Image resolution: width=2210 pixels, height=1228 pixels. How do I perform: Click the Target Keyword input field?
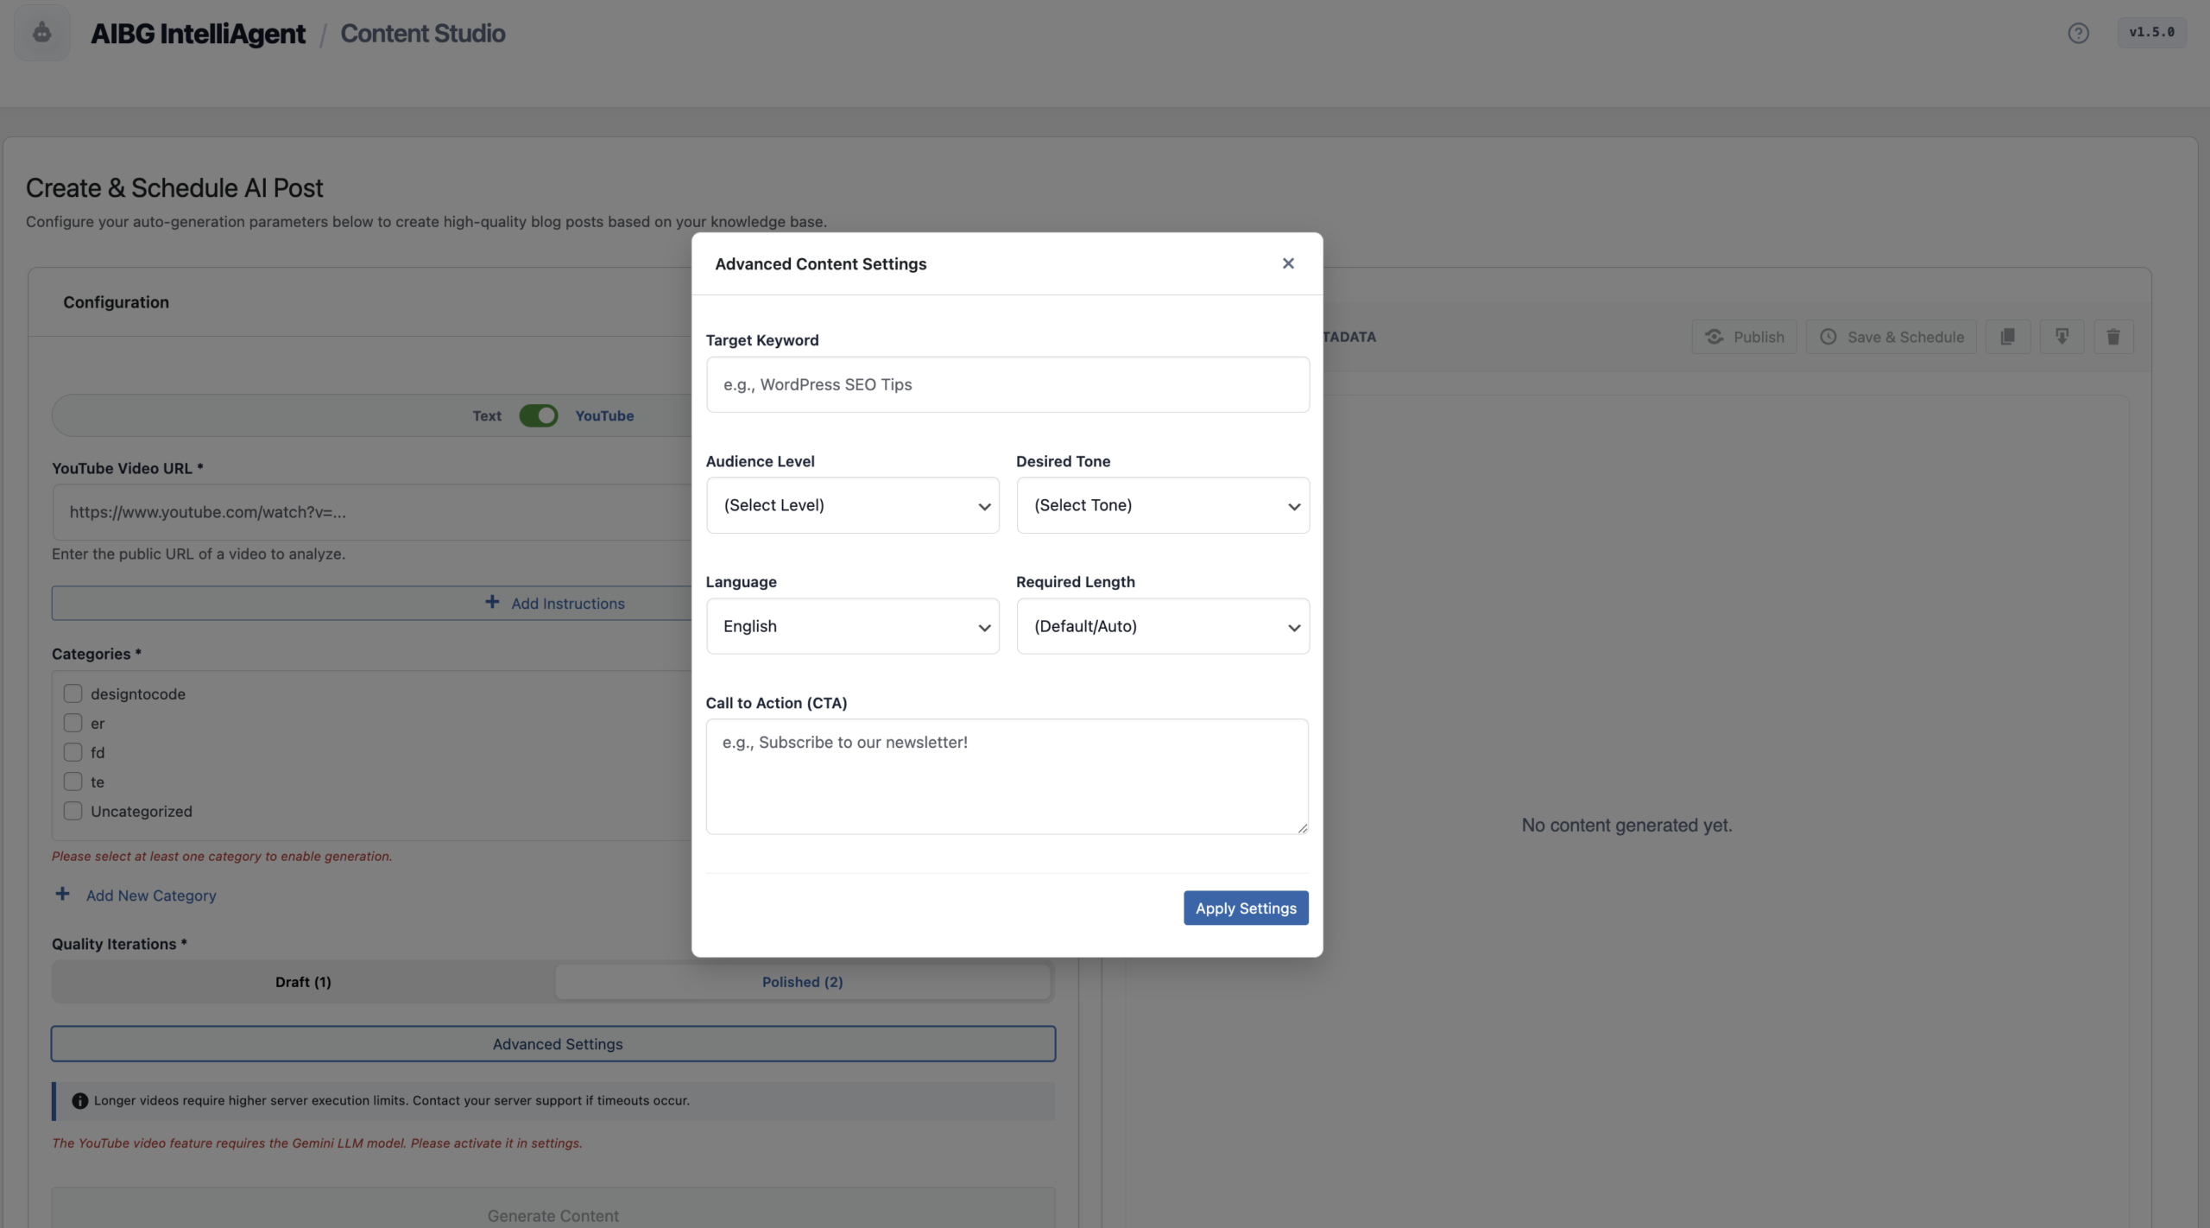(x=1007, y=384)
